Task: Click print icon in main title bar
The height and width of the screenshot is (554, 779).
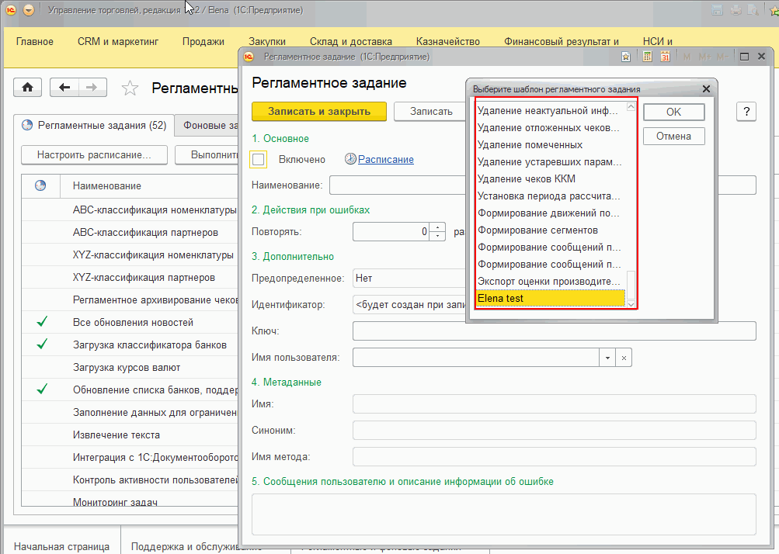Action: pyautogui.click(x=736, y=10)
